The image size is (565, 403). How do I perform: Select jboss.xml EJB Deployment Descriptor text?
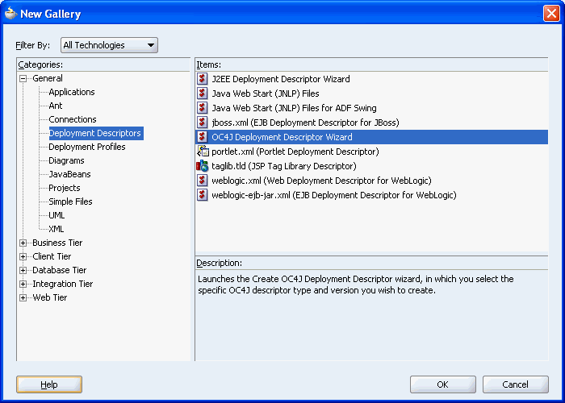[306, 123]
